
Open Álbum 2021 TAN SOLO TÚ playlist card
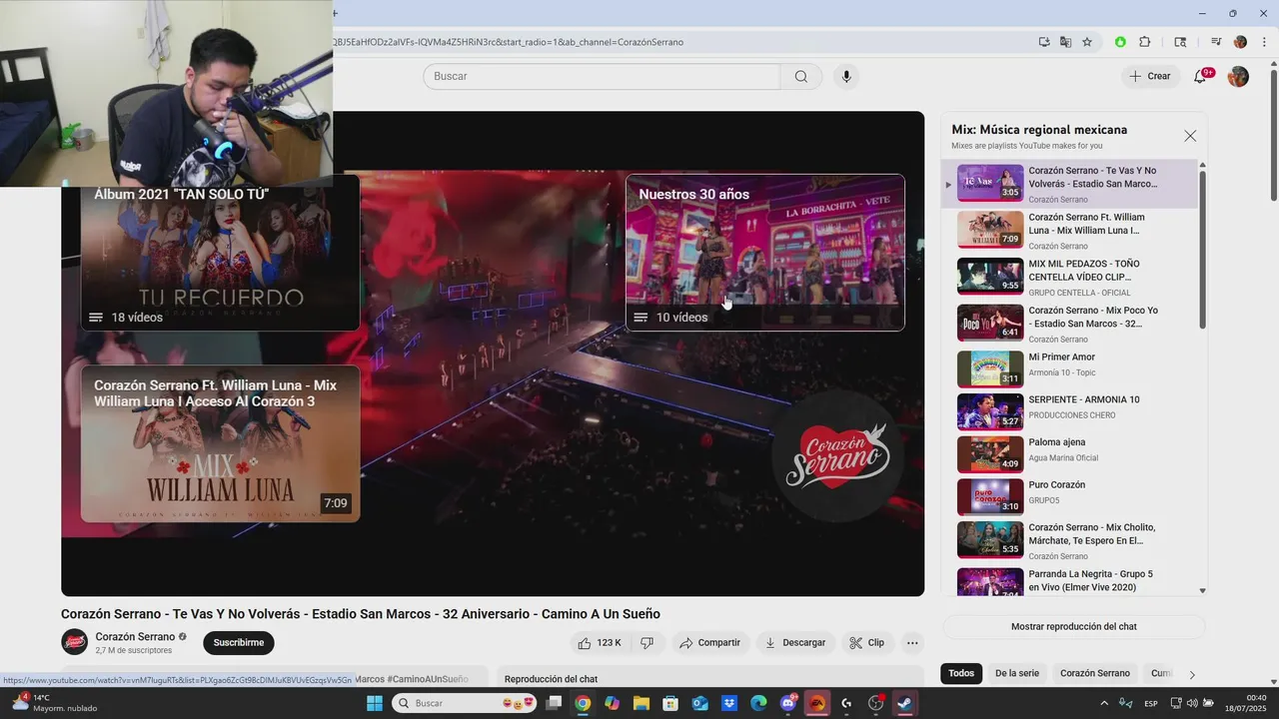220,253
